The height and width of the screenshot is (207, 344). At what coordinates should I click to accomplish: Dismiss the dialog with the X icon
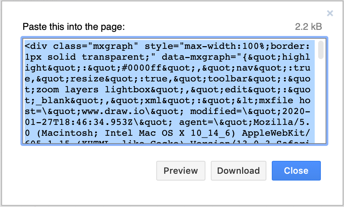click(x=330, y=13)
